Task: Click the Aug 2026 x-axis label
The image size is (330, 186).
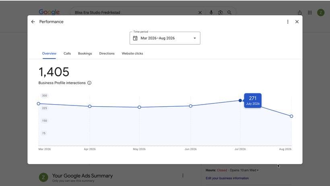Action: point(285,149)
